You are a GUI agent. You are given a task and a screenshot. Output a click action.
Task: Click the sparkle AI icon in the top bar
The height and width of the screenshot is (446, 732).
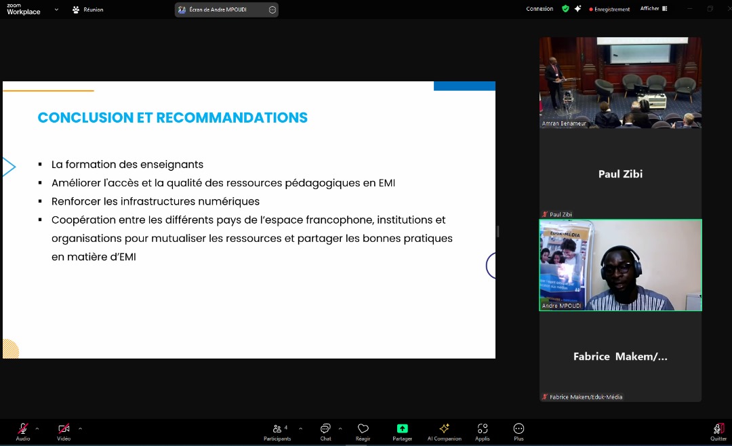pyautogui.click(x=577, y=9)
